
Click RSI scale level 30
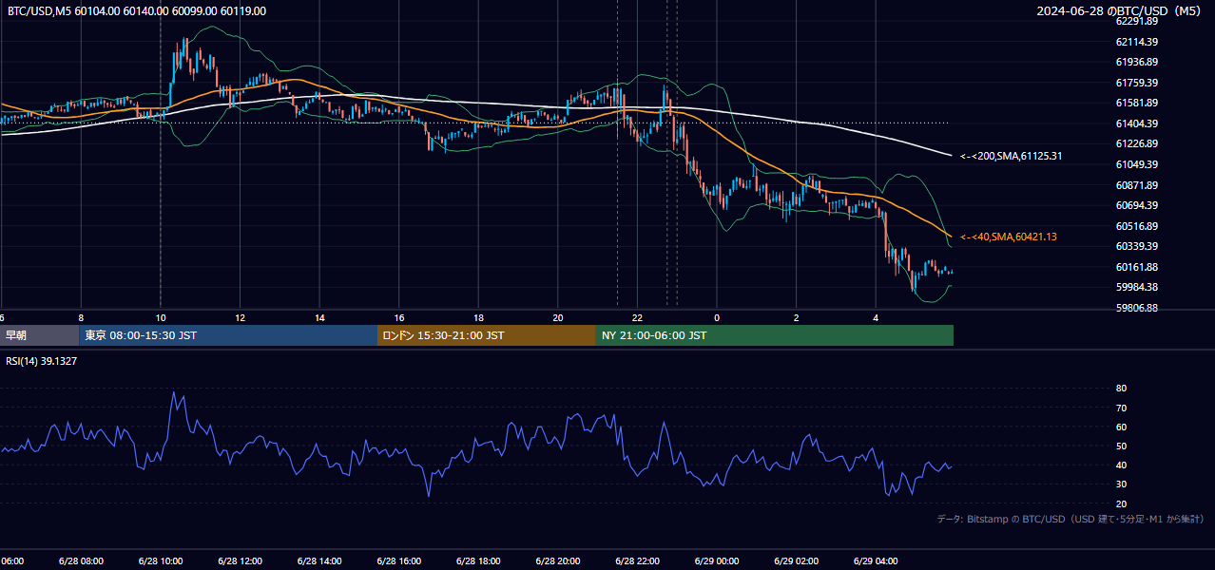click(1121, 484)
